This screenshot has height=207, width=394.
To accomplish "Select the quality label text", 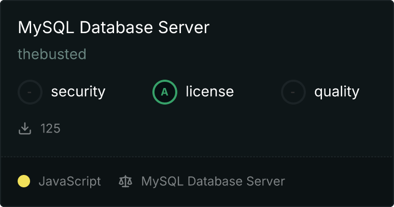I will coord(336,92).
